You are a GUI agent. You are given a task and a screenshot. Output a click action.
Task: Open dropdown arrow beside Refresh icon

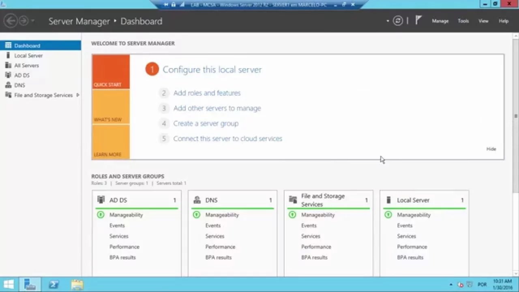coord(388,21)
